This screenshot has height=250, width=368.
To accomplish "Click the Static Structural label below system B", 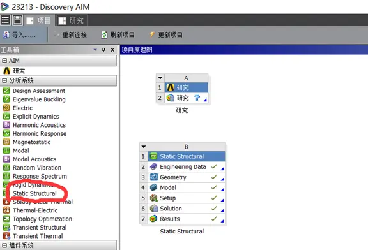I will (182, 232).
